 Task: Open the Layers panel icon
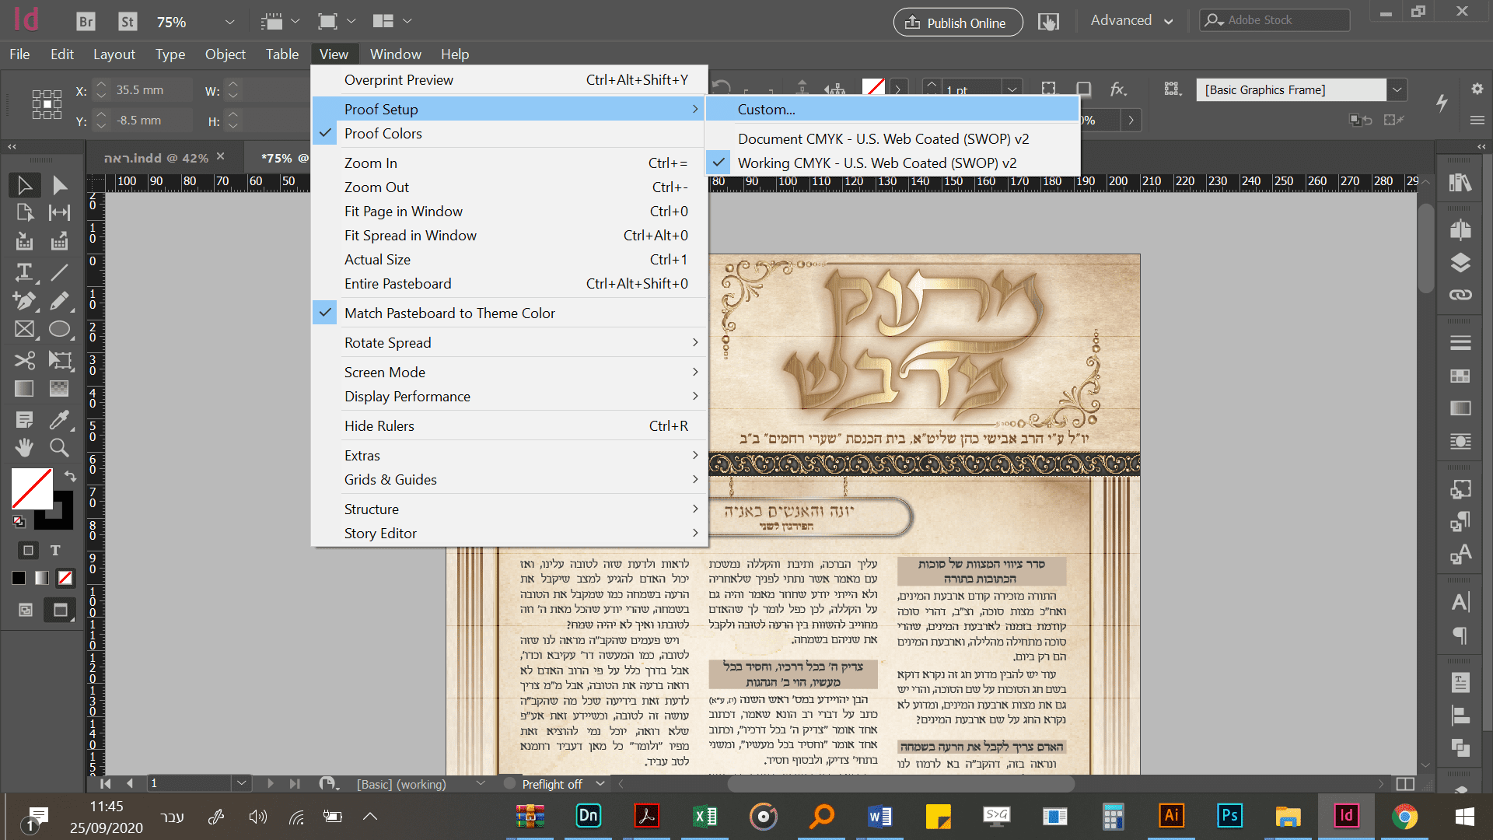tap(1460, 263)
